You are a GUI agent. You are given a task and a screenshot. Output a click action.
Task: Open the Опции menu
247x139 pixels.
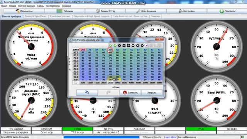coord(13,6)
